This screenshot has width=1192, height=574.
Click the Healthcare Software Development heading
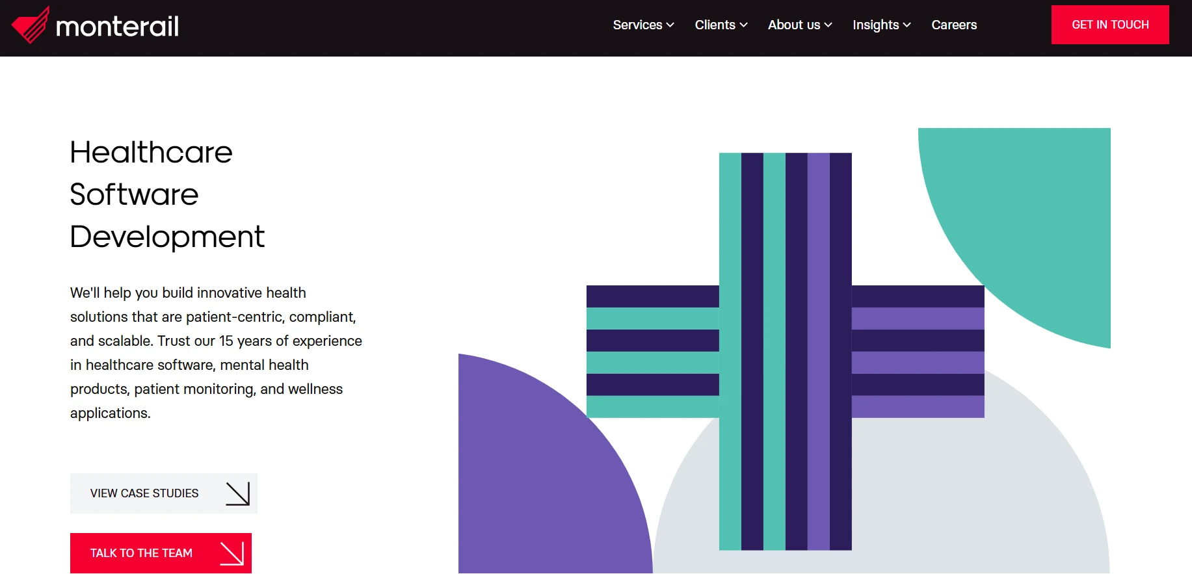coord(167,194)
